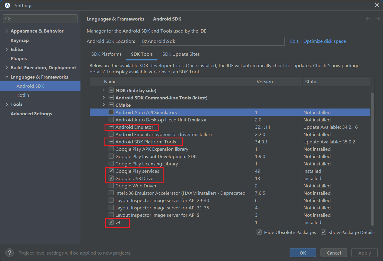Expand Android SDK Command-line Tools row
The image size is (383, 261).
click(x=104, y=98)
